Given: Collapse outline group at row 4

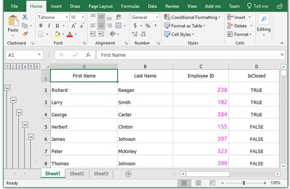Looking at the screenshot, I should click(x=19, y=112).
